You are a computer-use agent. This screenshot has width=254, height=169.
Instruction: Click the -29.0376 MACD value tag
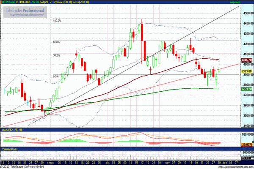click(246, 144)
